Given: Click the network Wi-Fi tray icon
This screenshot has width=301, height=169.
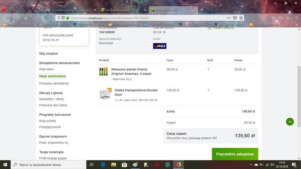Looking at the screenshot, I should tap(267, 164).
